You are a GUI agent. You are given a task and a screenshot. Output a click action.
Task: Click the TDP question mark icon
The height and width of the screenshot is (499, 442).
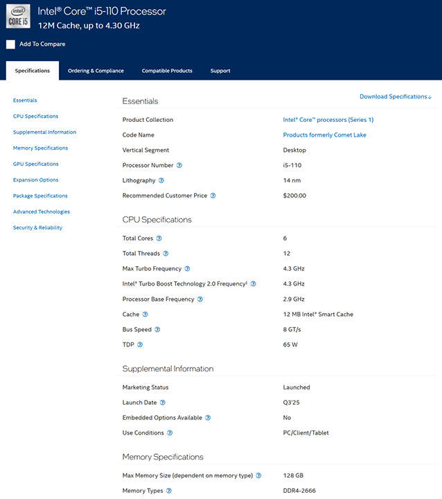point(140,344)
